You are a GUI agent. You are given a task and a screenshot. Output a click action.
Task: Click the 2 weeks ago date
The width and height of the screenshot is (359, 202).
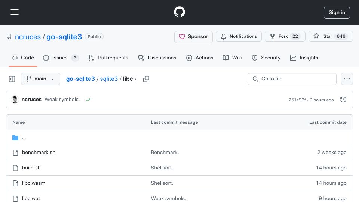point(332,153)
